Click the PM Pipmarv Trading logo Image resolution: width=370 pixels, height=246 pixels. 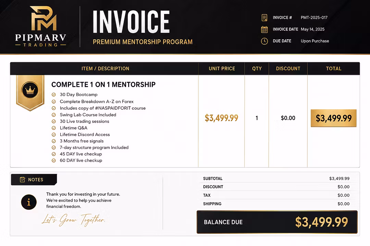coord(40,26)
